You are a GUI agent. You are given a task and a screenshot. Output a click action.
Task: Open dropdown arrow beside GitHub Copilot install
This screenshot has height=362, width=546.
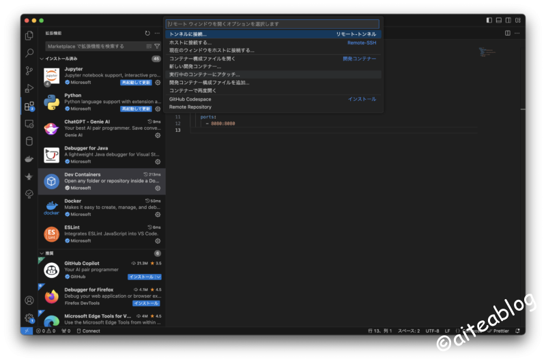pyautogui.click(x=158, y=277)
